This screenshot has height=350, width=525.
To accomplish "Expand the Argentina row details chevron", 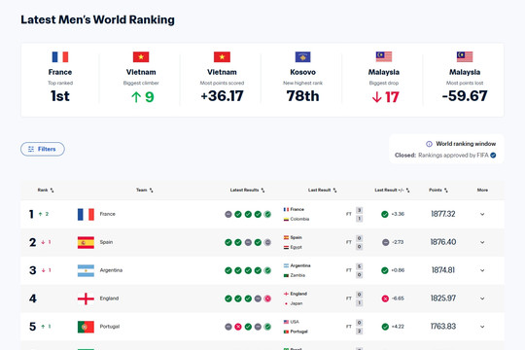I will tap(482, 270).
